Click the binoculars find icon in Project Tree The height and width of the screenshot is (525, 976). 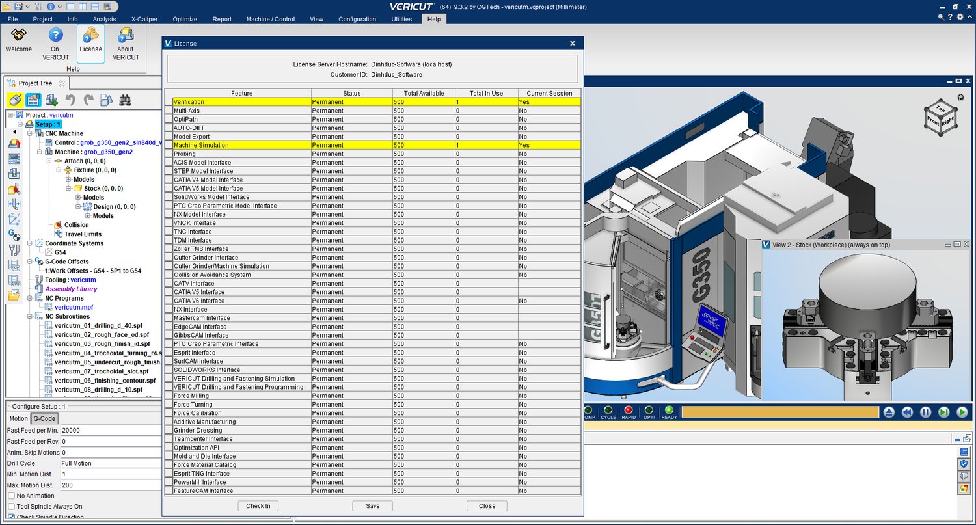pos(126,100)
